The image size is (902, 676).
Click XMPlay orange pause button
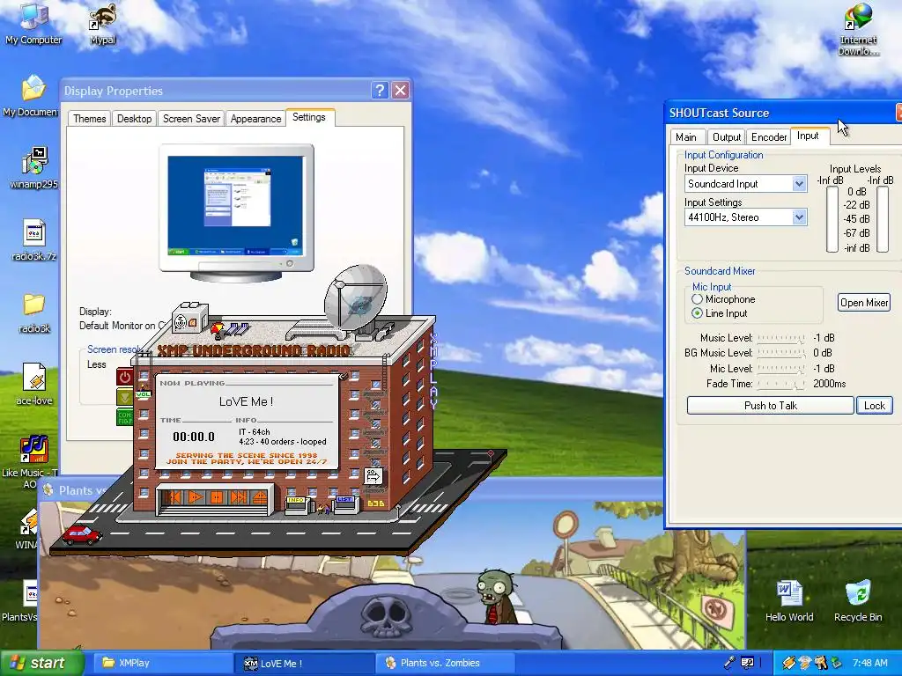(x=217, y=496)
